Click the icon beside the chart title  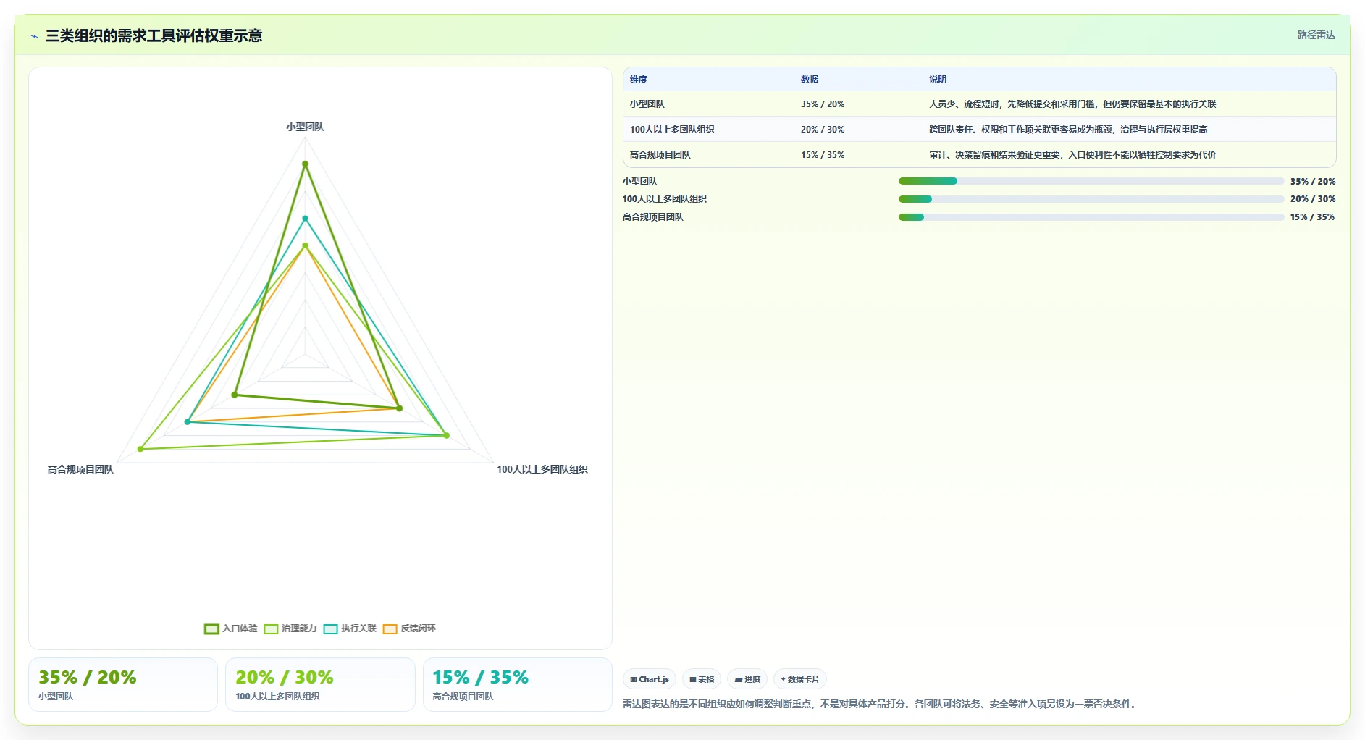pos(34,36)
